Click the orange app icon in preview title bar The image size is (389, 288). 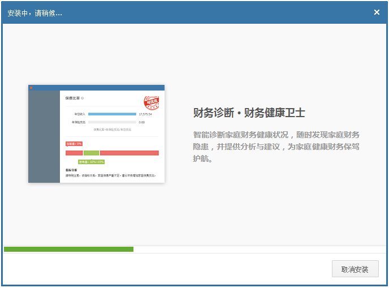coord(31,88)
